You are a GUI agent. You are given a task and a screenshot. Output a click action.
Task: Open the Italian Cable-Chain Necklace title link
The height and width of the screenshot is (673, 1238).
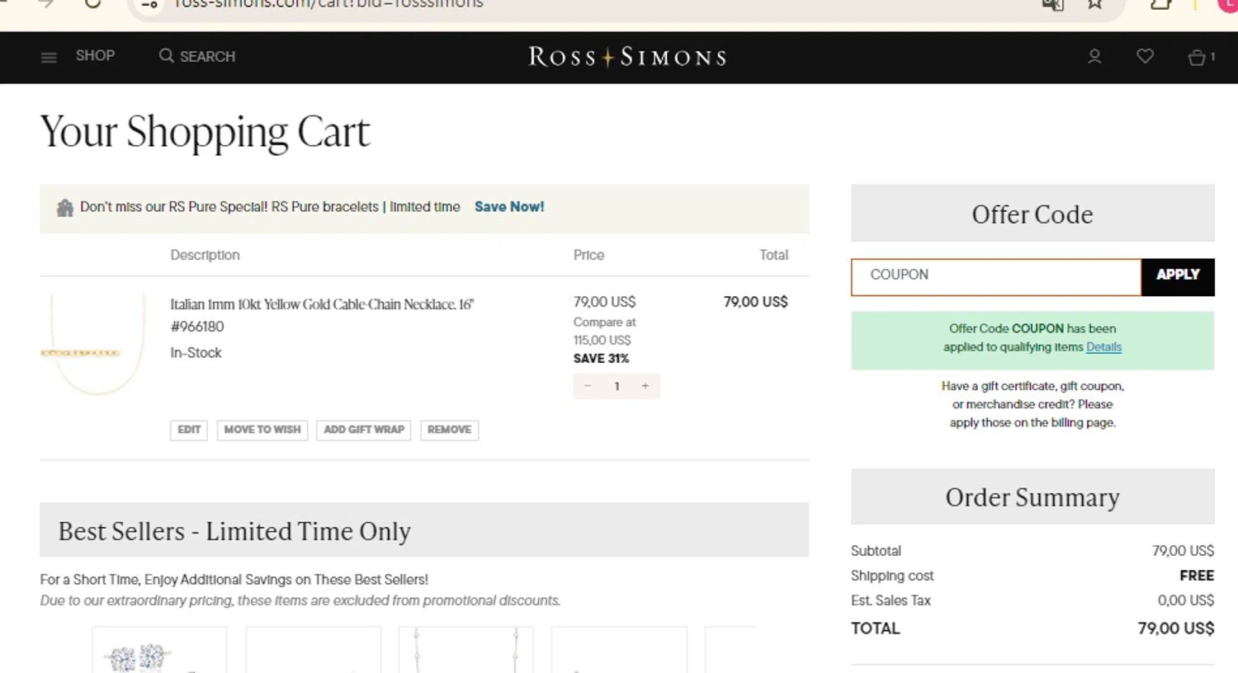pos(322,304)
